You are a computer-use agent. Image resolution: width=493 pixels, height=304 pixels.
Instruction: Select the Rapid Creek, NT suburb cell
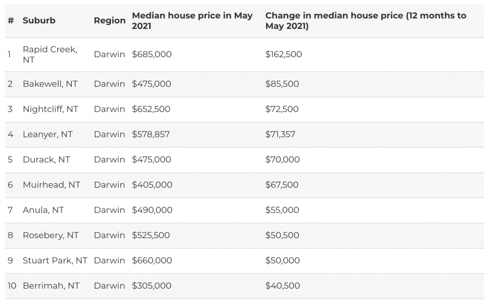pos(50,54)
